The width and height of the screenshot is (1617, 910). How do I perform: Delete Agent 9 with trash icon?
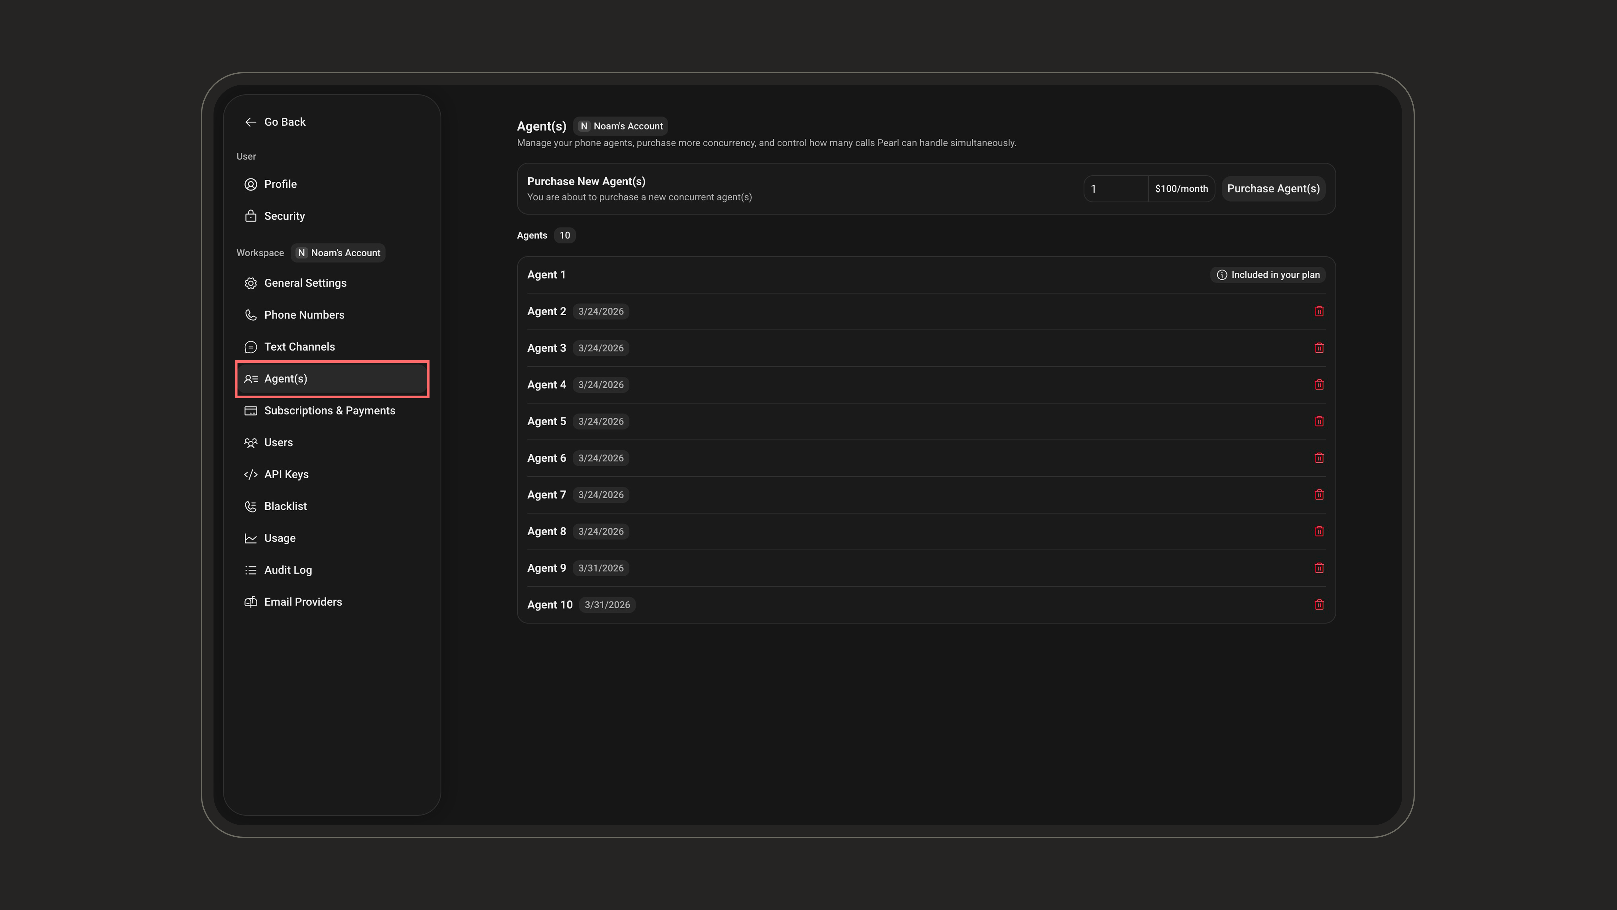click(x=1319, y=568)
